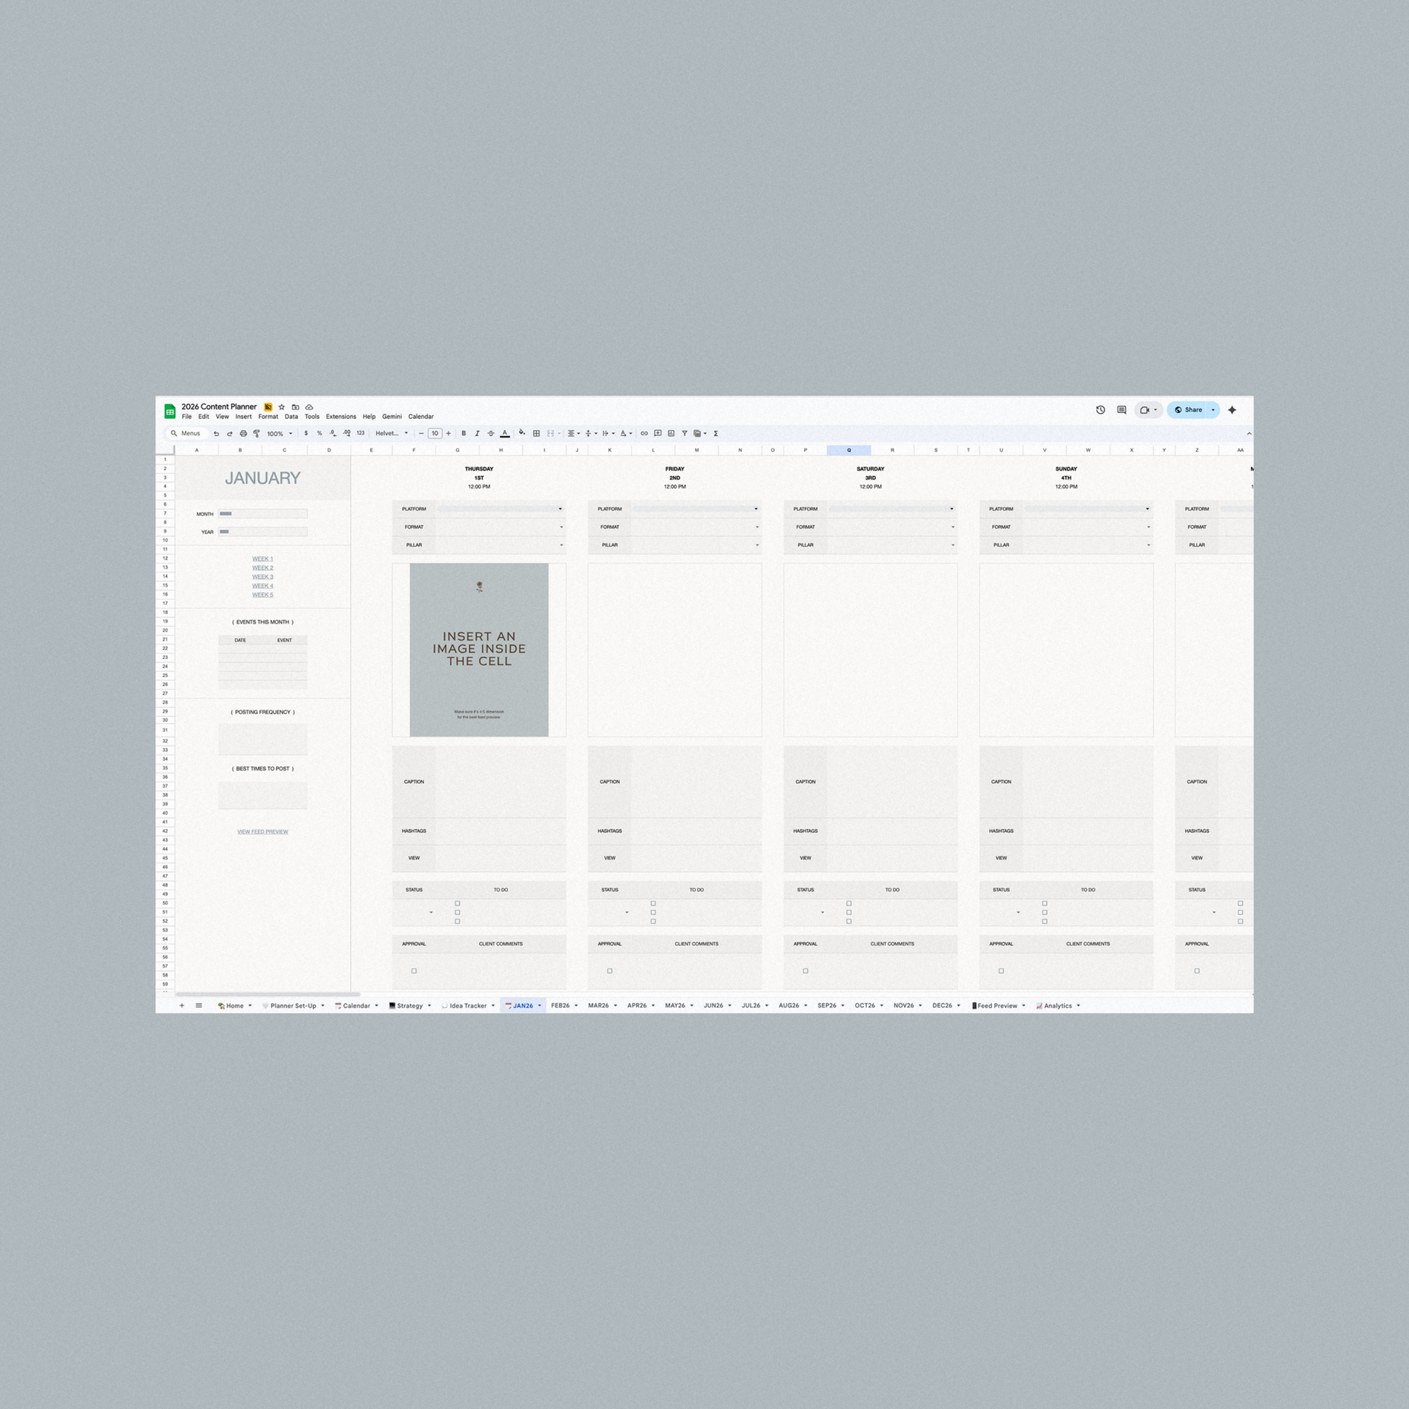The height and width of the screenshot is (1409, 1409).
Task: Click the print icon in toolbar
Action: click(243, 433)
